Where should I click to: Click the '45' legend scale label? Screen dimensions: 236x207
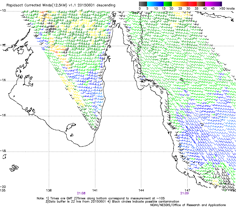(x=213, y=9)
